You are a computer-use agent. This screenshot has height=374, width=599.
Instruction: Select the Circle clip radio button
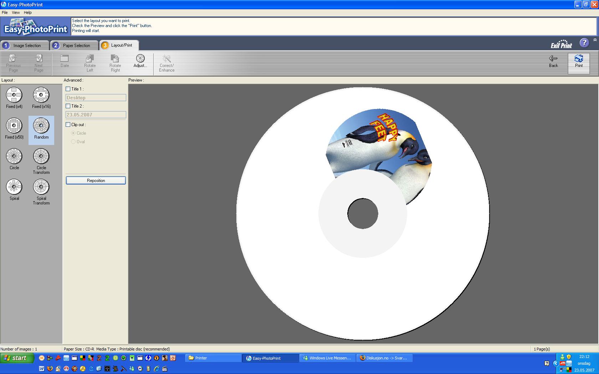point(73,133)
